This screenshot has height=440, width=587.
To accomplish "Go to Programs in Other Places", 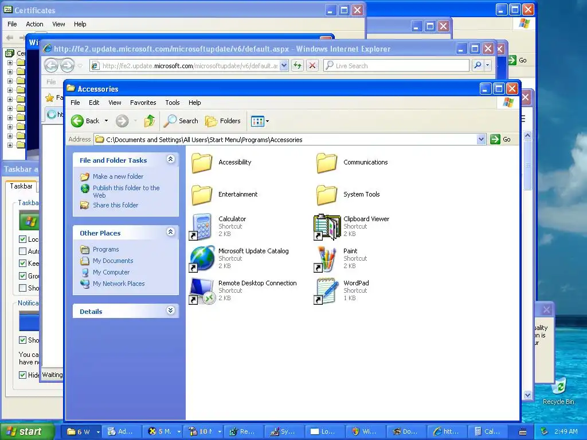I will [106, 249].
